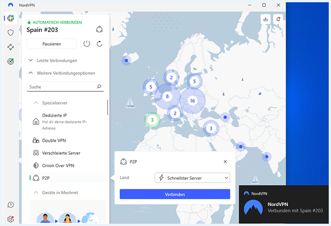Click the download icon above the map
Screen dimensions: 331x226
266,19
